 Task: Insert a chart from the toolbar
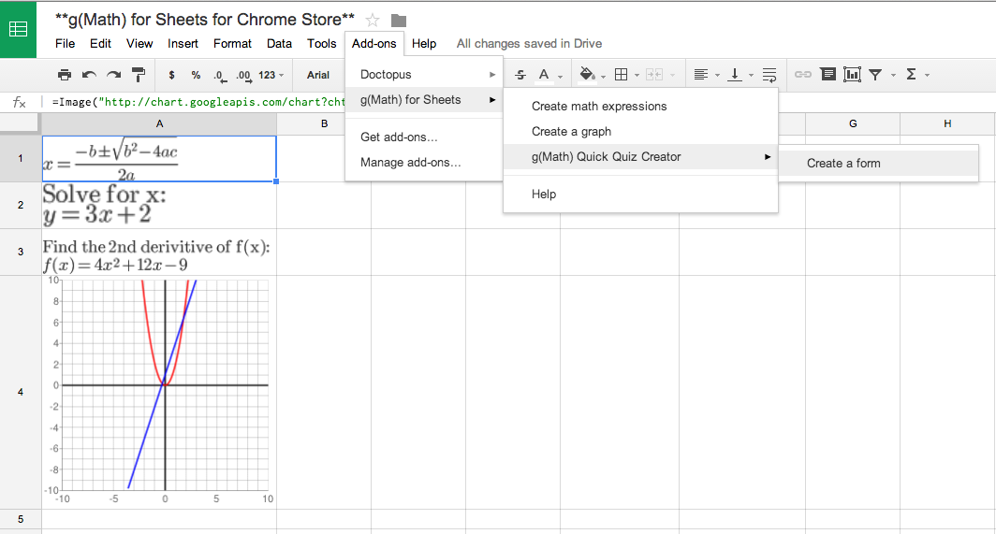pyautogui.click(x=852, y=75)
